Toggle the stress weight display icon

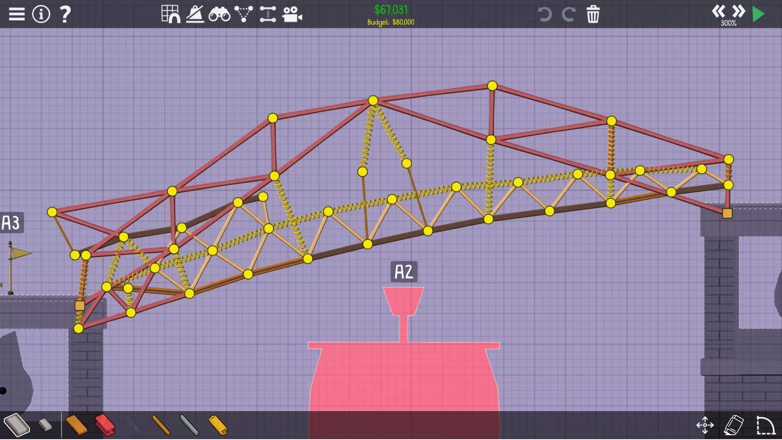195,14
